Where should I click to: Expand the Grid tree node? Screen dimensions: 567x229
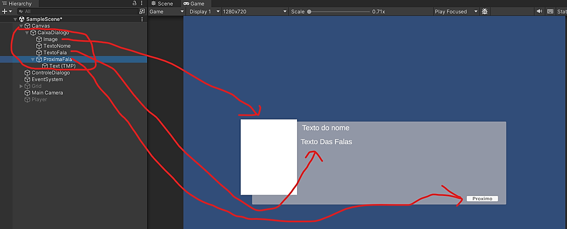tap(21, 86)
